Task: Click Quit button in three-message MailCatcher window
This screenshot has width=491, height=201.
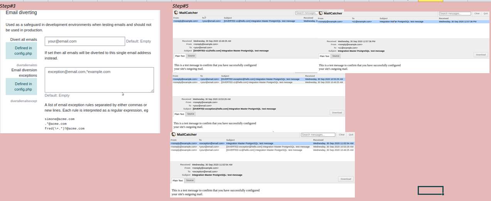Action: click(351, 135)
